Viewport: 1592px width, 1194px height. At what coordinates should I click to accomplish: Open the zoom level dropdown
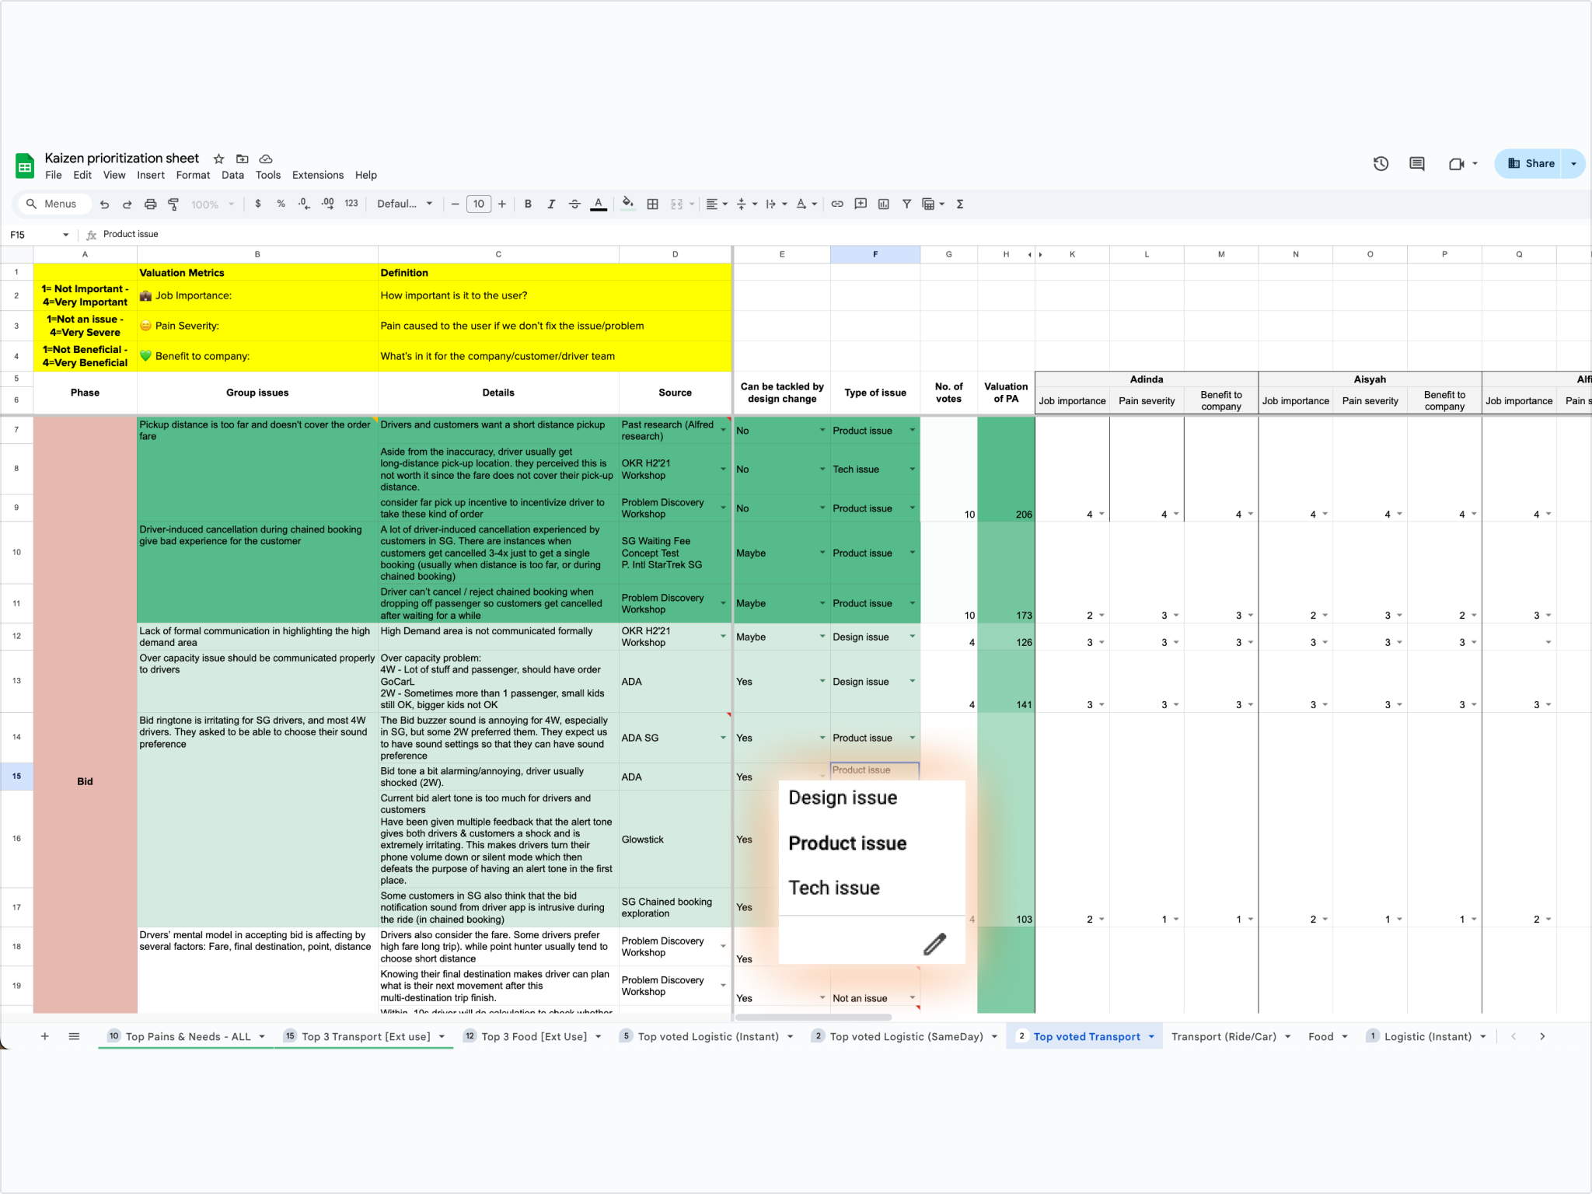210,204
